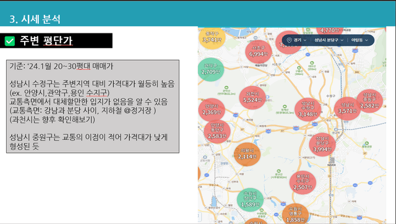The image size is (396, 224).
Task: Select the yellow 3,741만 price bubble
Action: (x=212, y=38)
